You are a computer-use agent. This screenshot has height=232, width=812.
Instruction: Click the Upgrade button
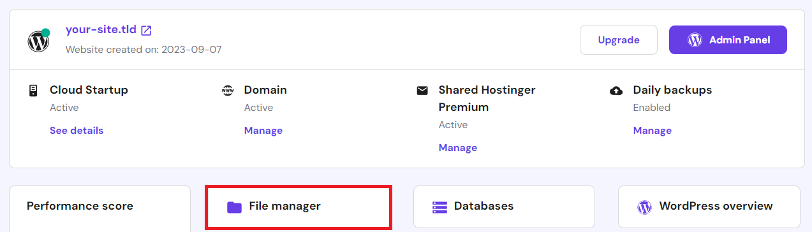coord(619,40)
